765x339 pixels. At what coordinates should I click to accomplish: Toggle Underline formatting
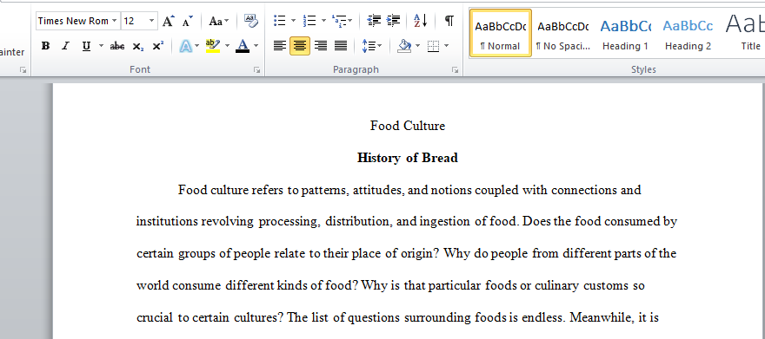pyautogui.click(x=86, y=46)
